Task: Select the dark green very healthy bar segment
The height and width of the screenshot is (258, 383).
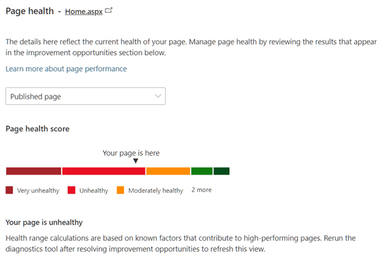Action: 221,171
